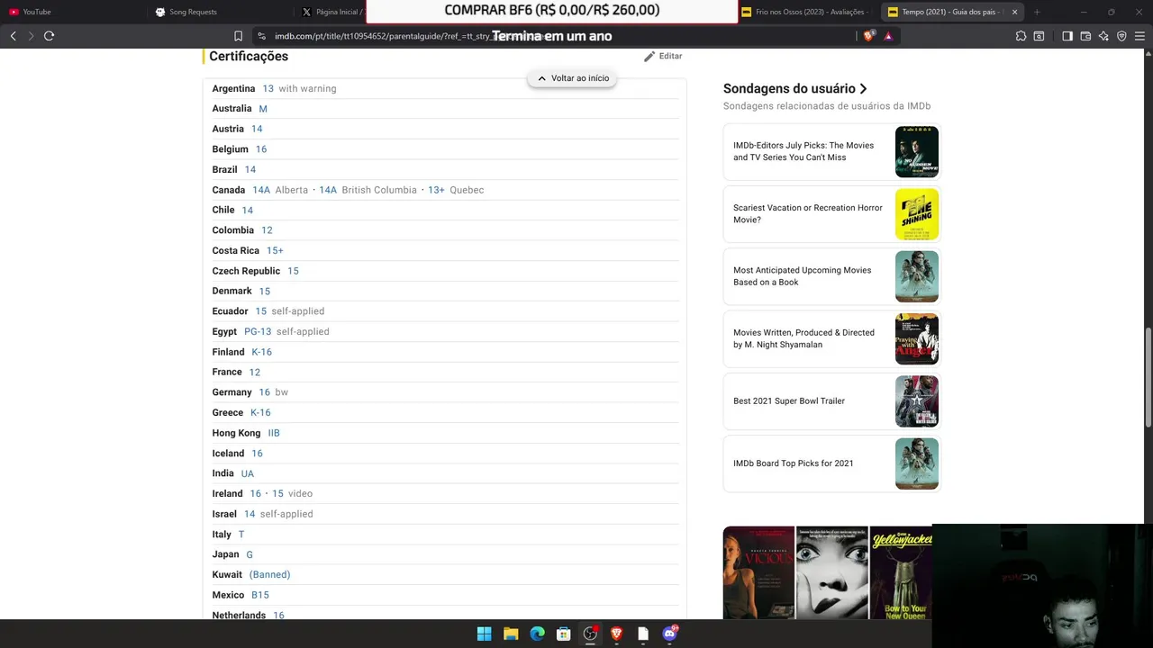Open the extensions puzzle icon
1153x648 pixels.
(1021, 36)
